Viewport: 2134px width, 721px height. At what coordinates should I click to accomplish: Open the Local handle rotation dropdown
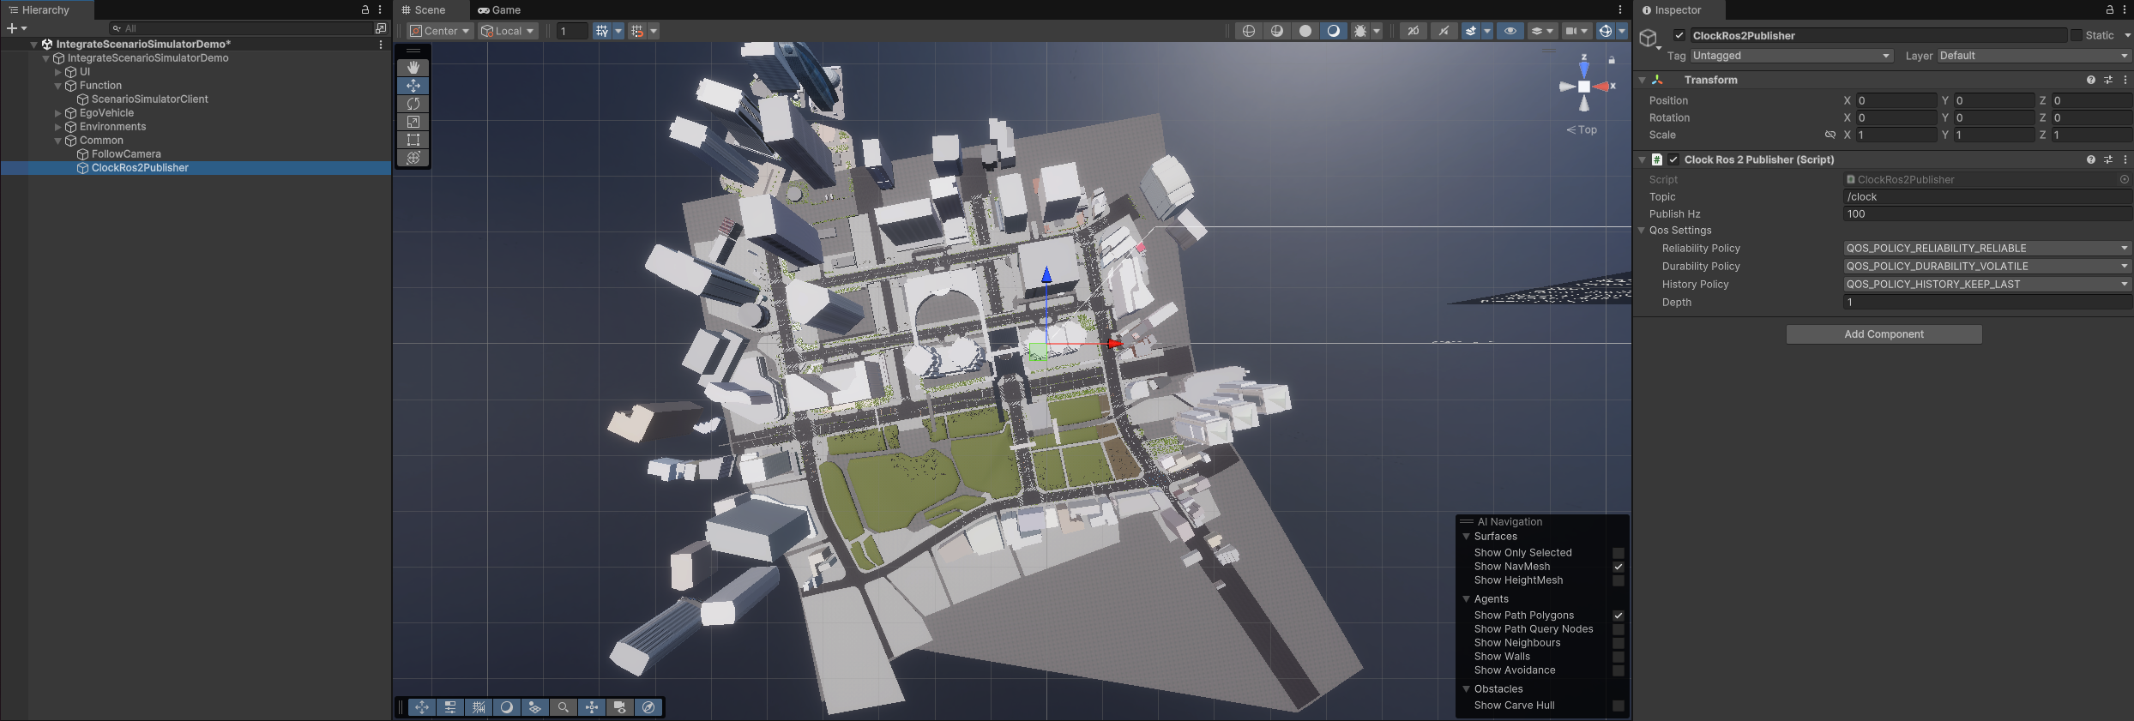click(x=508, y=31)
